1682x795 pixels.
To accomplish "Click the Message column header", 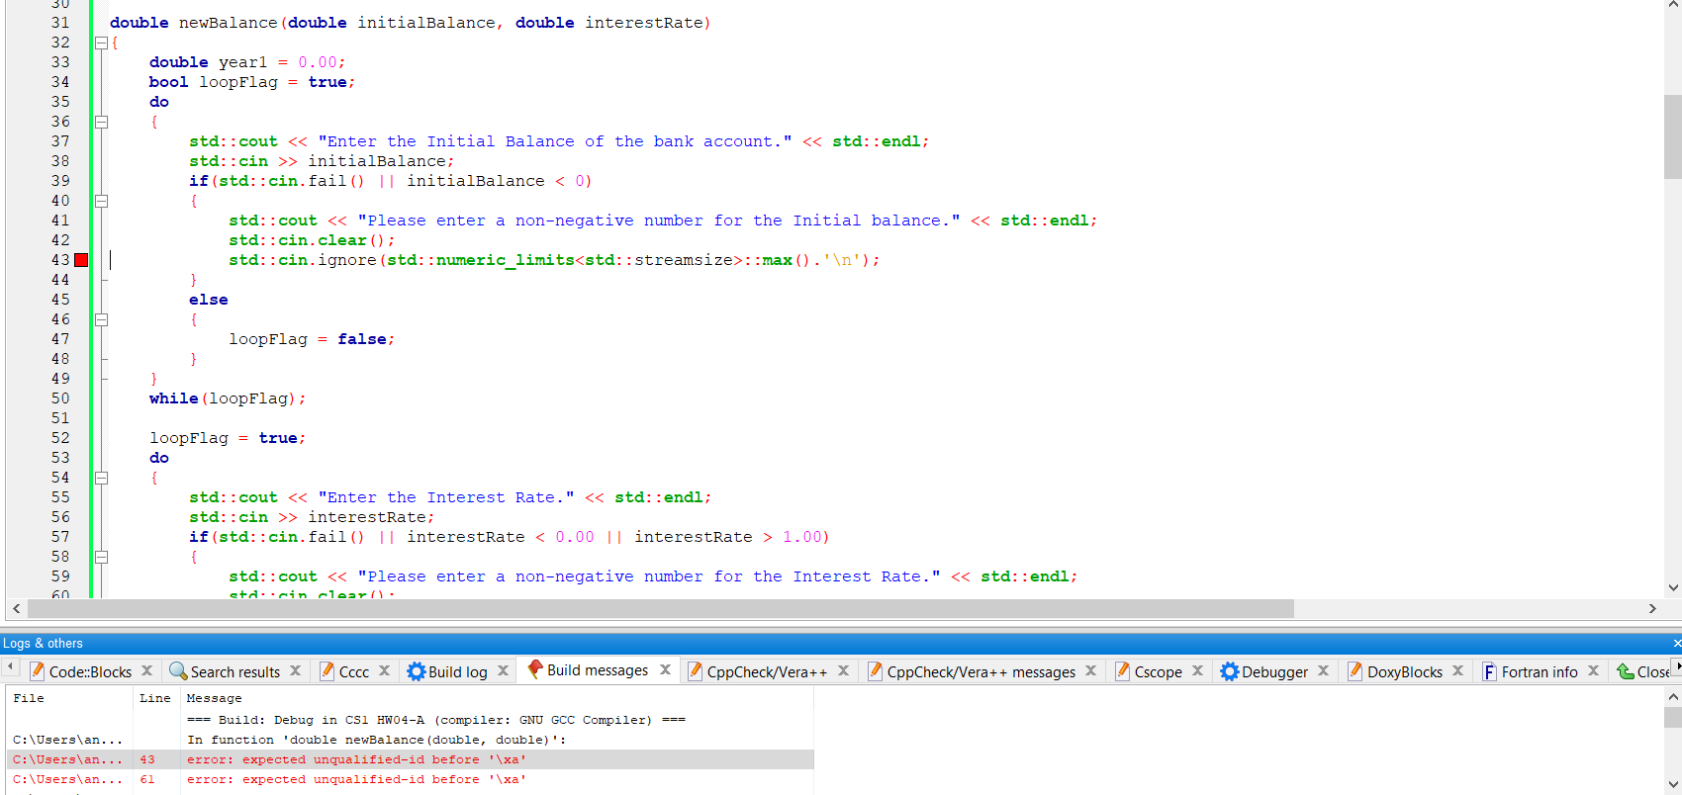I will click(x=497, y=698).
